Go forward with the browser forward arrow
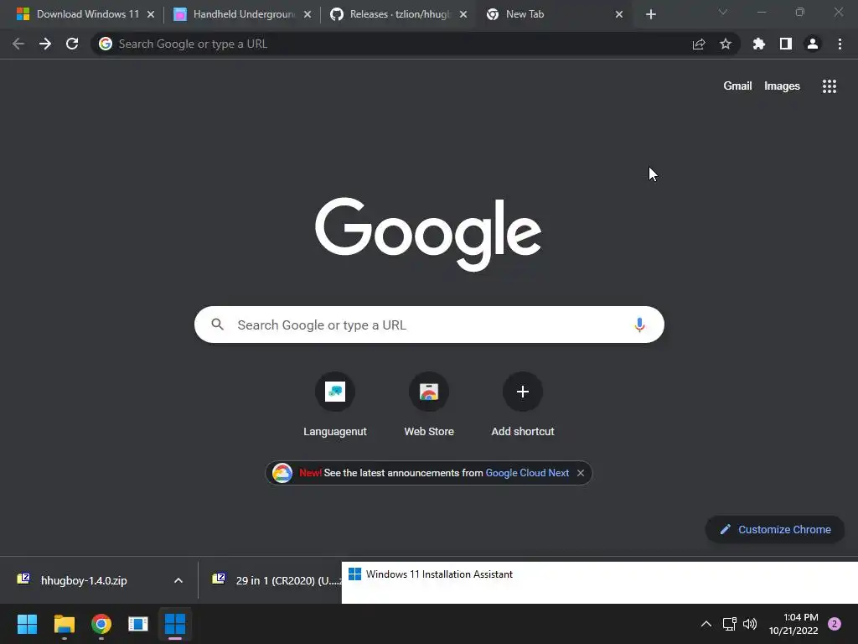The width and height of the screenshot is (858, 644). point(45,44)
